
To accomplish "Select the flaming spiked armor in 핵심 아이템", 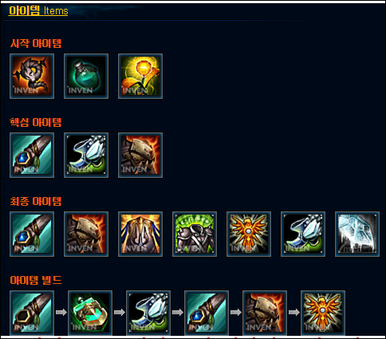I will [140, 155].
